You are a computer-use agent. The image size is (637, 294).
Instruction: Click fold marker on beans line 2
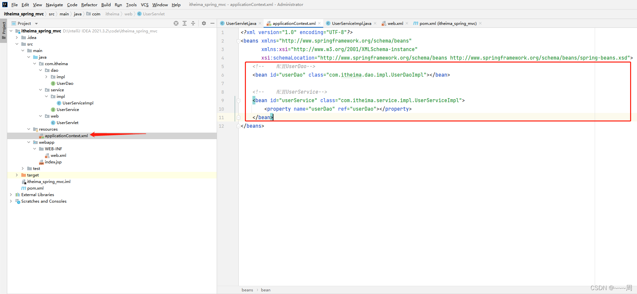(238, 41)
